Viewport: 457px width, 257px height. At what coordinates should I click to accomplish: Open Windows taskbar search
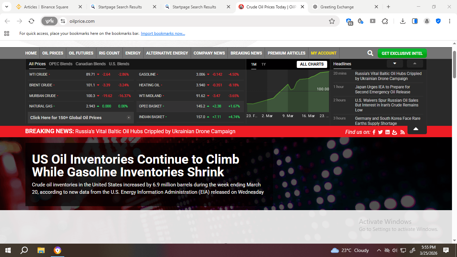pos(24,250)
